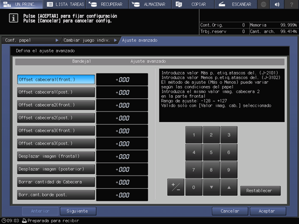Switch to LISTA TAREAS tab
This screenshot has width=299, height=224.
pyautogui.click(x=65, y=4)
